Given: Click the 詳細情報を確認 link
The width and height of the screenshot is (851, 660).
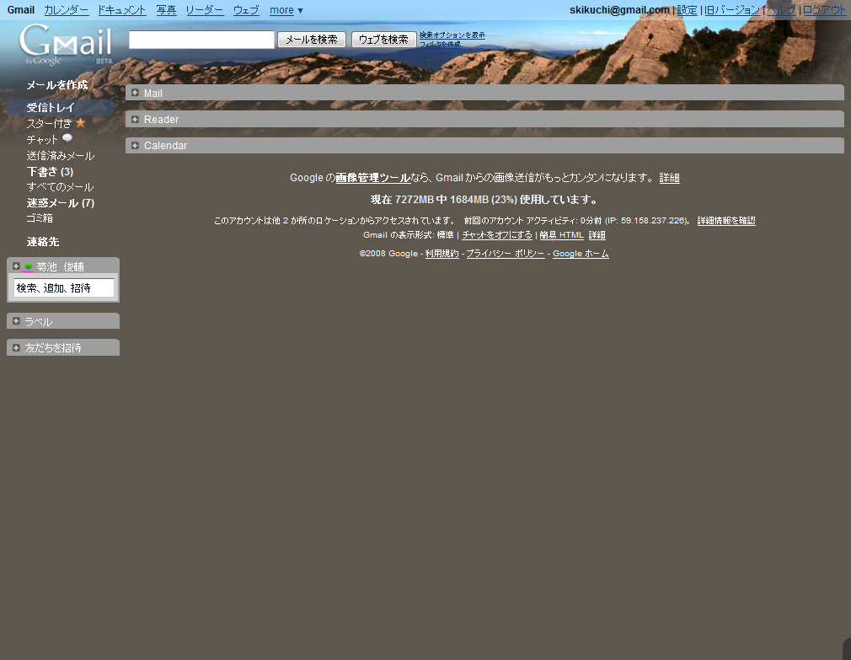Looking at the screenshot, I should click(x=726, y=220).
